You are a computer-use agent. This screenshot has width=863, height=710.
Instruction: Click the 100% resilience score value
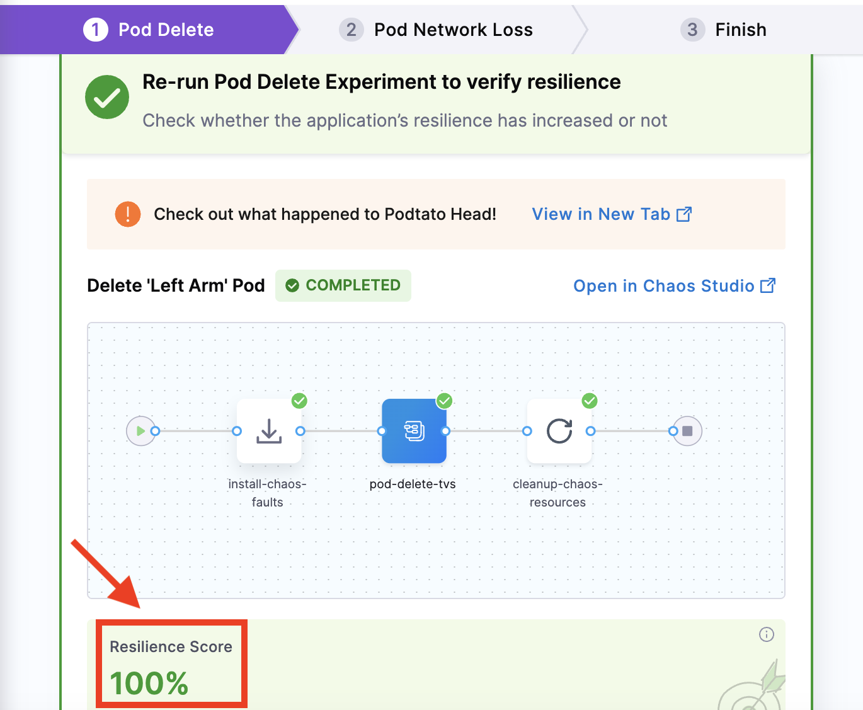[149, 683]
